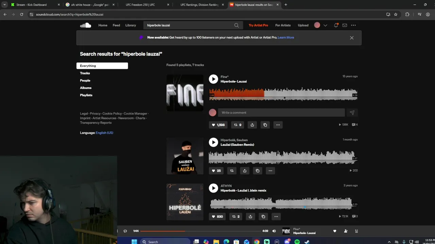Viewport: 435px width, 244px height.
Task: Like the .klein remix with 830 likes
Action: pos(217,216)
